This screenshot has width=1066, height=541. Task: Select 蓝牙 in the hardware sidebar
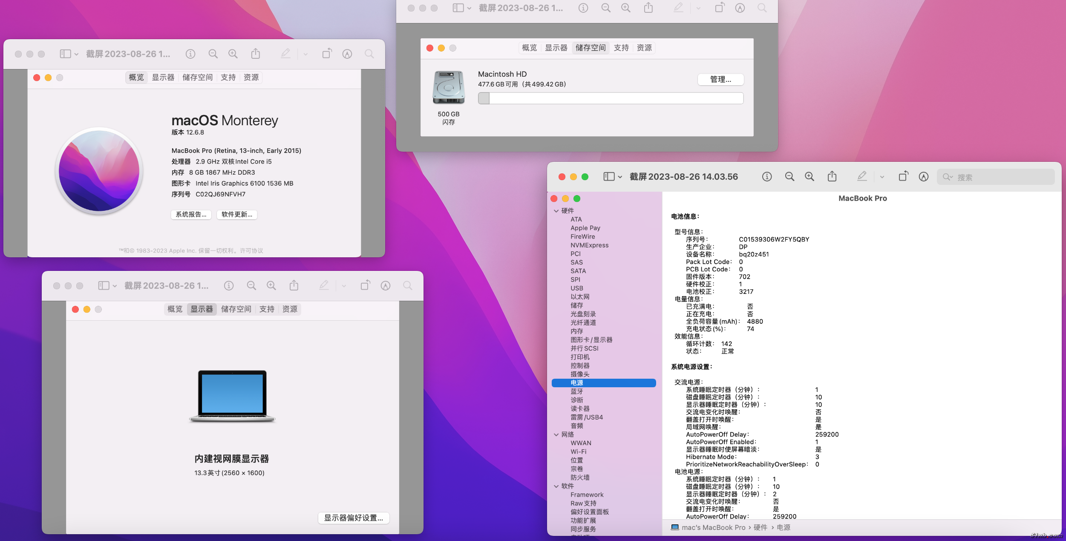click(577, 391)
